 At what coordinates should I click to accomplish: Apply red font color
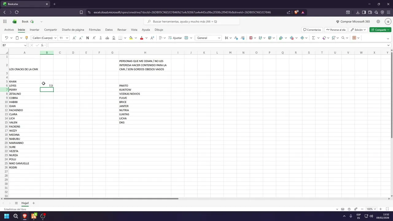[142, 38]
